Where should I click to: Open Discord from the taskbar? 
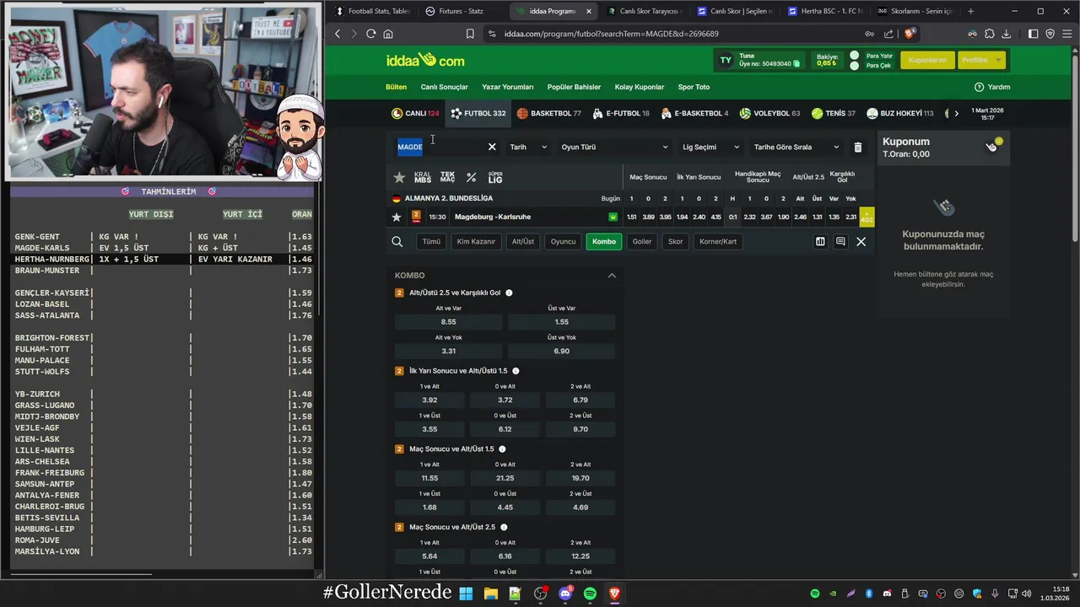point(565,594)
